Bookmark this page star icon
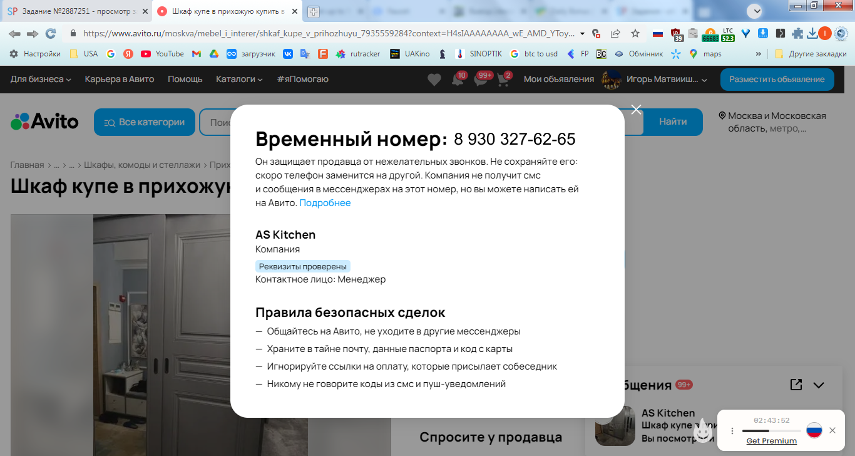 click(635, 33)
